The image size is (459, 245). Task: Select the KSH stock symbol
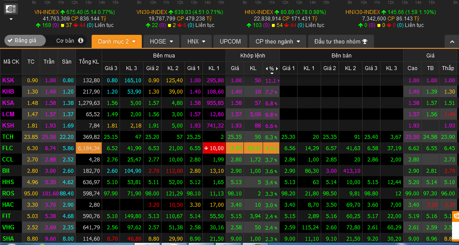[x=8, y=126]
